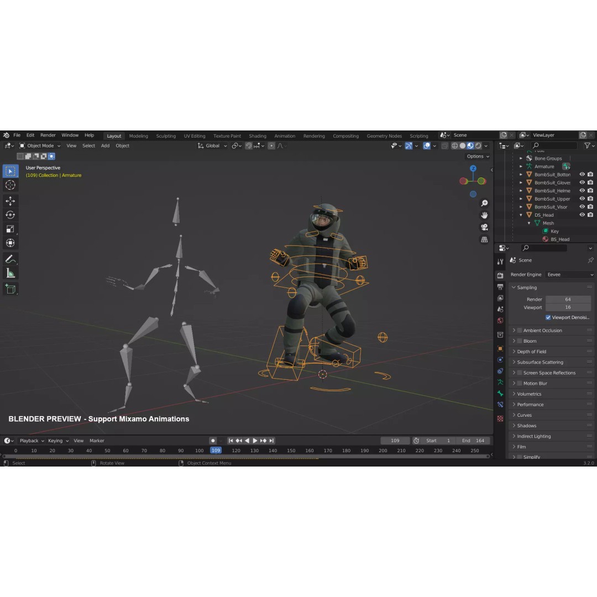Screen dimensions: 597x597
Task: Hide BombSuit_Gloves with its eye icon
Action: tap(582, 182)
